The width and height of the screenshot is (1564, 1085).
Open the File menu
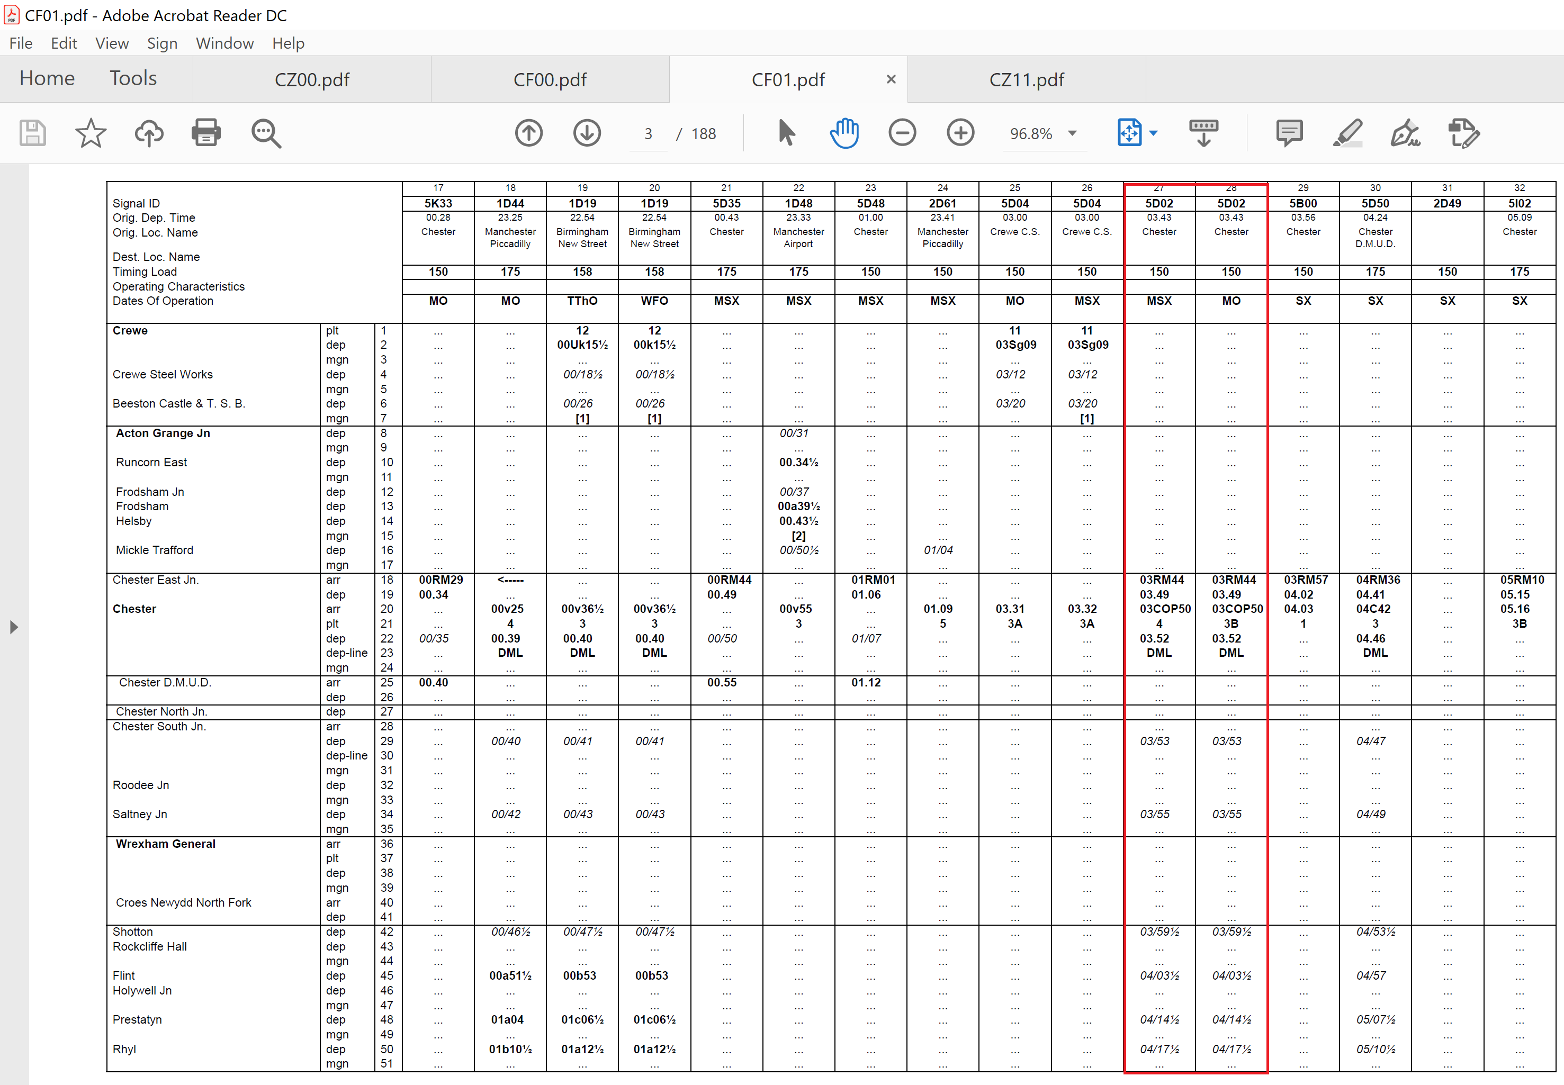(x=21, y=43)
